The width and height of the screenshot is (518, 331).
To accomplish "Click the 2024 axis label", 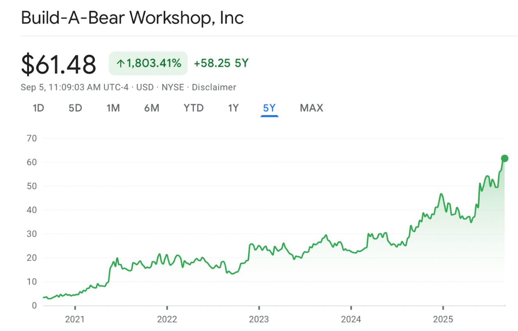I will [351, 319].
